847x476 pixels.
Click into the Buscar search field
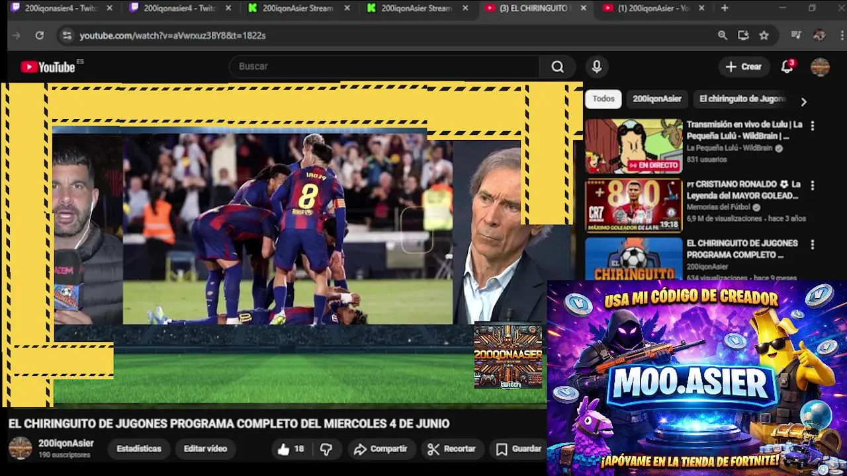point(384,67)
